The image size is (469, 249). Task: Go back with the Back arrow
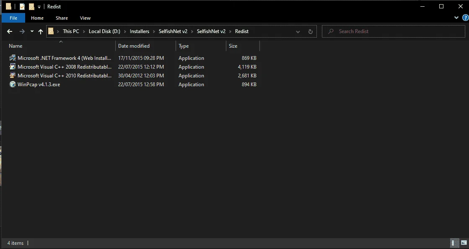[x=10, y=31]
